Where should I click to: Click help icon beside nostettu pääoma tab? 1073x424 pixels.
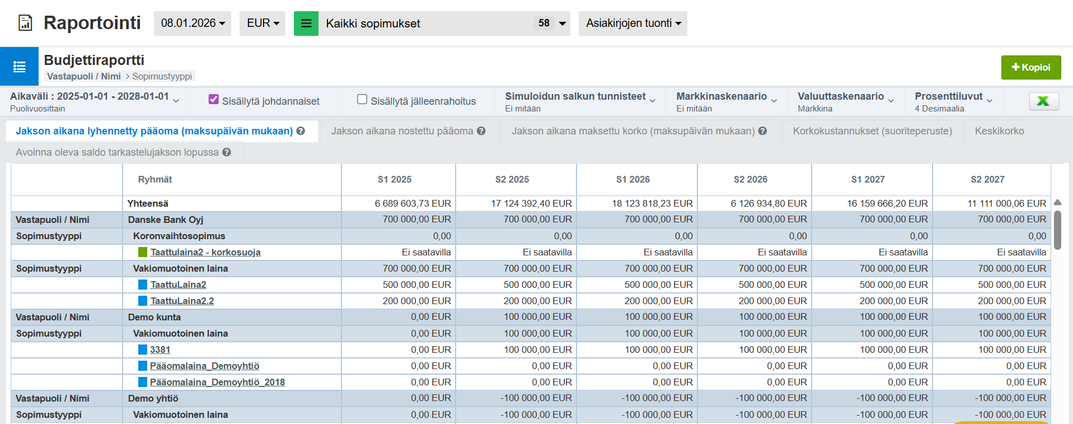481,131
